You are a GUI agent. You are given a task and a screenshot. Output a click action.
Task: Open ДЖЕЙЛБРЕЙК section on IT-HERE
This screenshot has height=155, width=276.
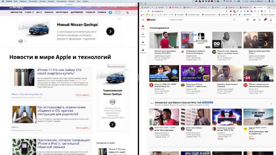click(77, 12)
